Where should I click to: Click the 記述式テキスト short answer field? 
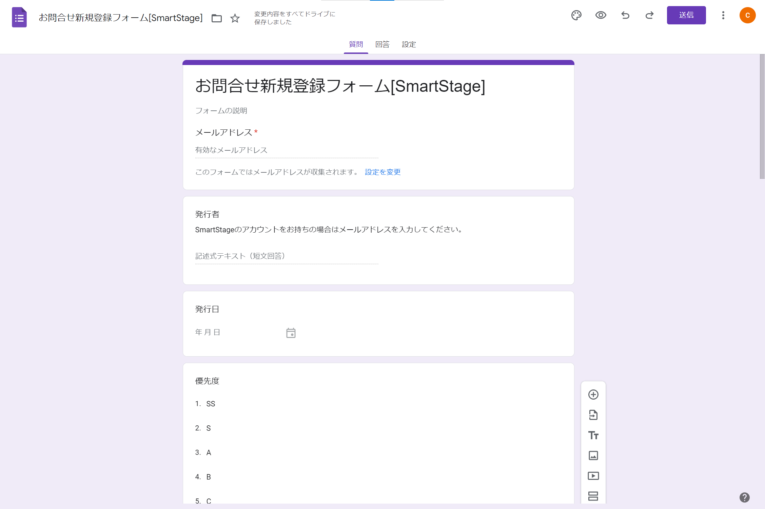coord(287,256)
